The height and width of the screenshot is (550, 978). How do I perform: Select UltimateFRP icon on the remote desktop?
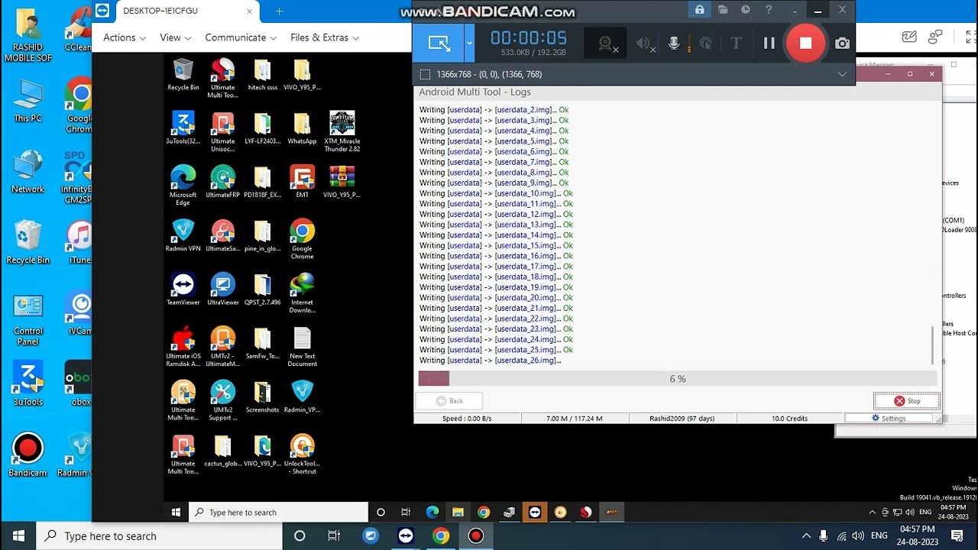pyautogui.click(x=223, y=182)
